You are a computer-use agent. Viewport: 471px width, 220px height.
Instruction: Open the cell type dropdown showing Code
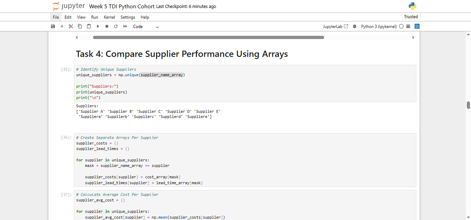[x=146, y=27]
